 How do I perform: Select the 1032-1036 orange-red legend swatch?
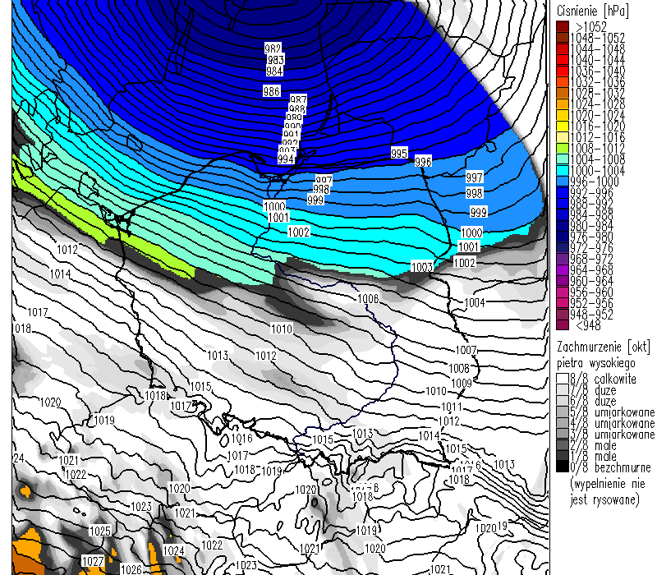tap(563, 81)
